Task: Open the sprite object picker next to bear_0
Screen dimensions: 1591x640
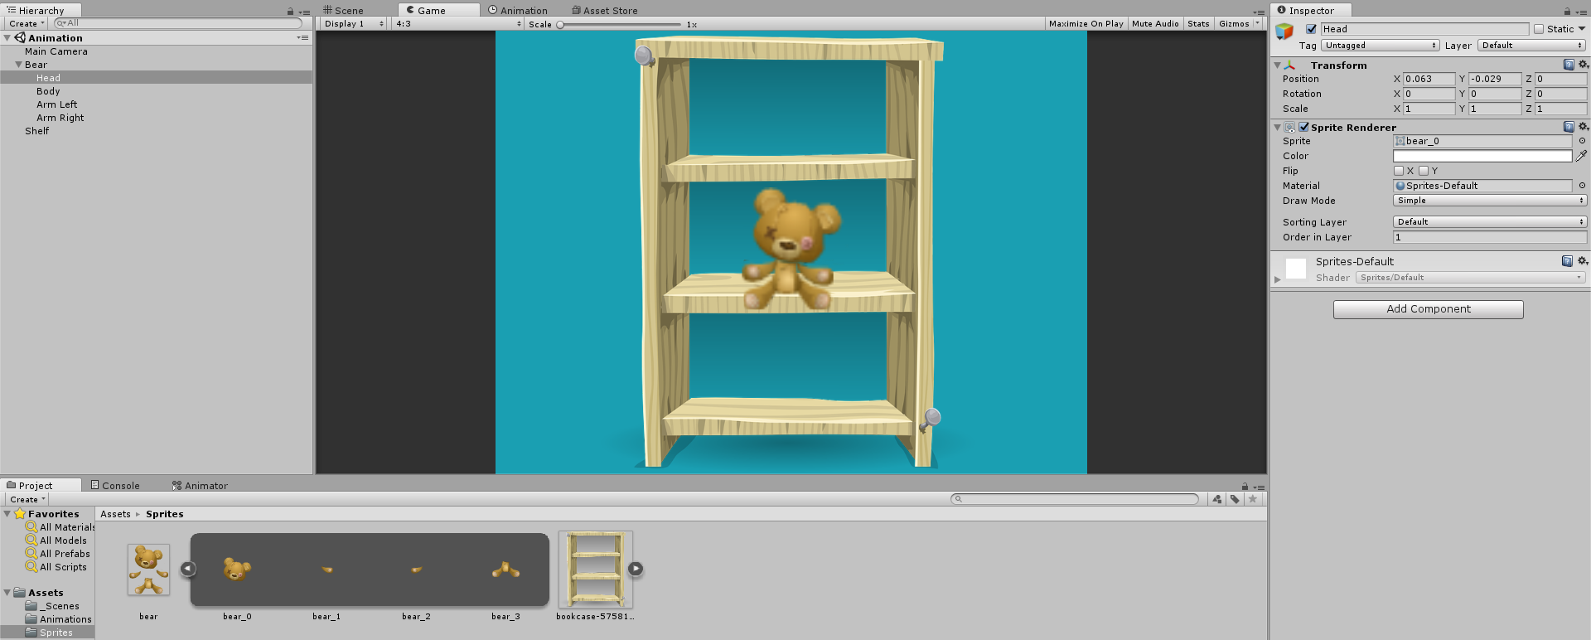Action: coord(1582,141)
